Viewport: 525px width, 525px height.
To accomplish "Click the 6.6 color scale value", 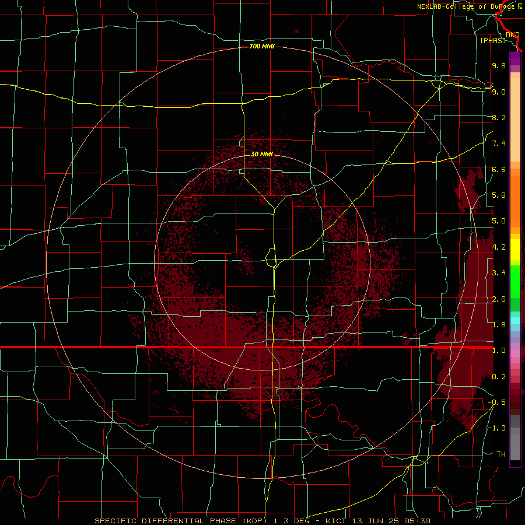I will point(499,169).
